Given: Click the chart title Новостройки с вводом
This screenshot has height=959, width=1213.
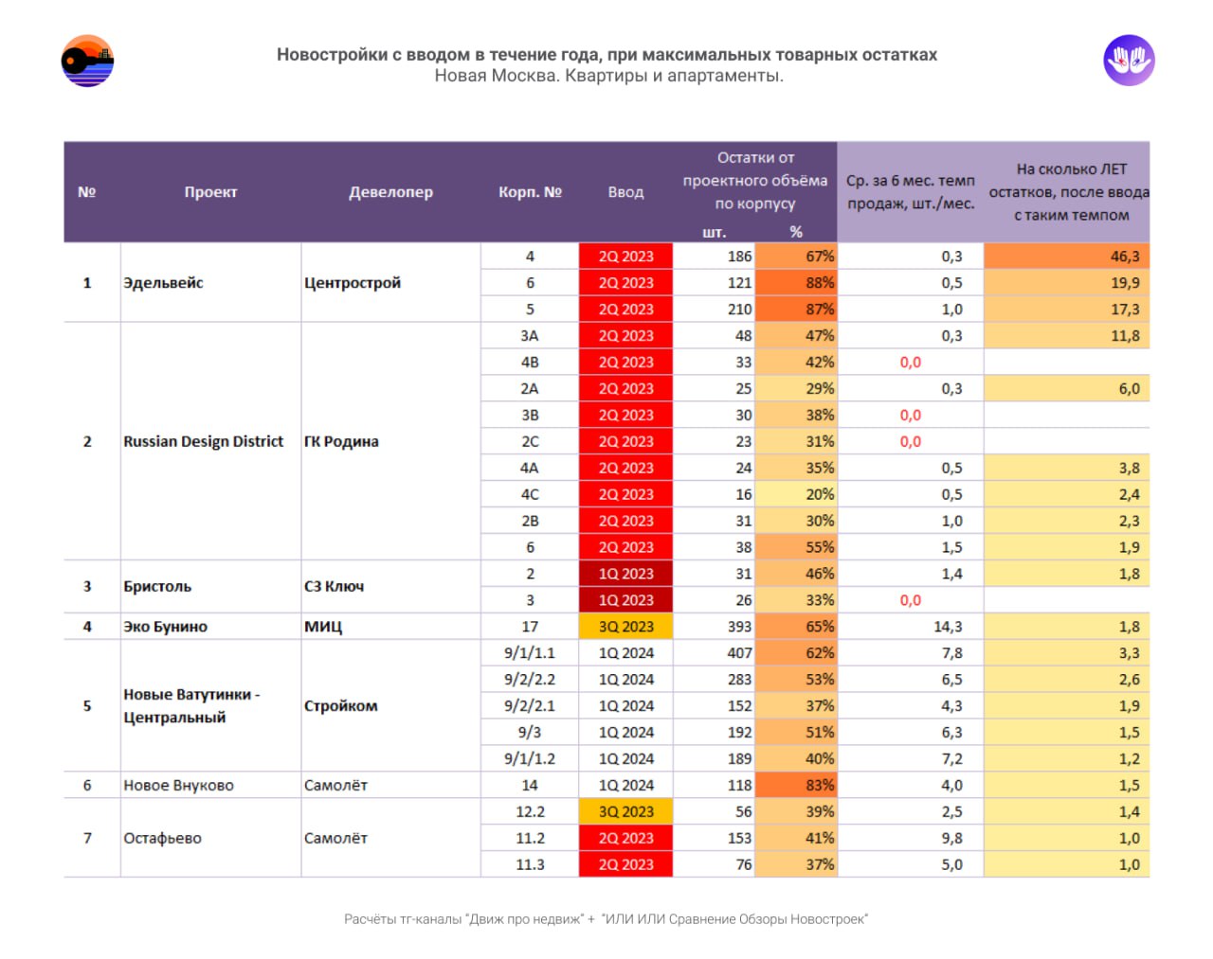Looking at the screenshot, I should pyautogui.click(x=606, y=55).
